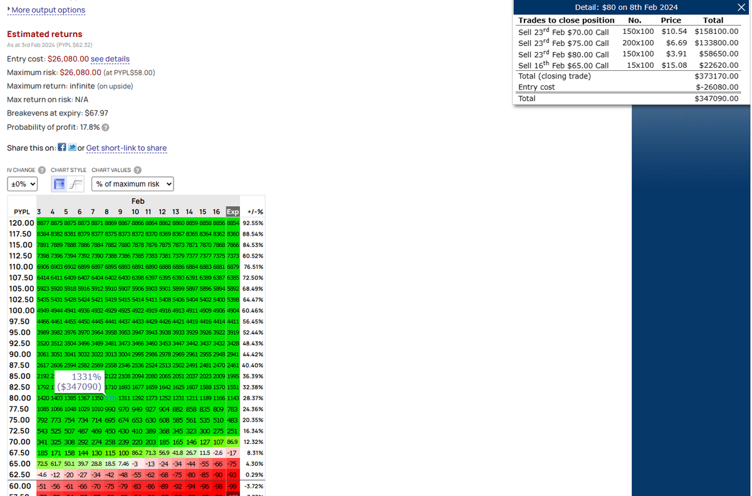This screenshot has width=752, height=496.
Task: Click 'Detail: $80 on 8th Feb 2024' title
Action: click(x=626, y=8)
